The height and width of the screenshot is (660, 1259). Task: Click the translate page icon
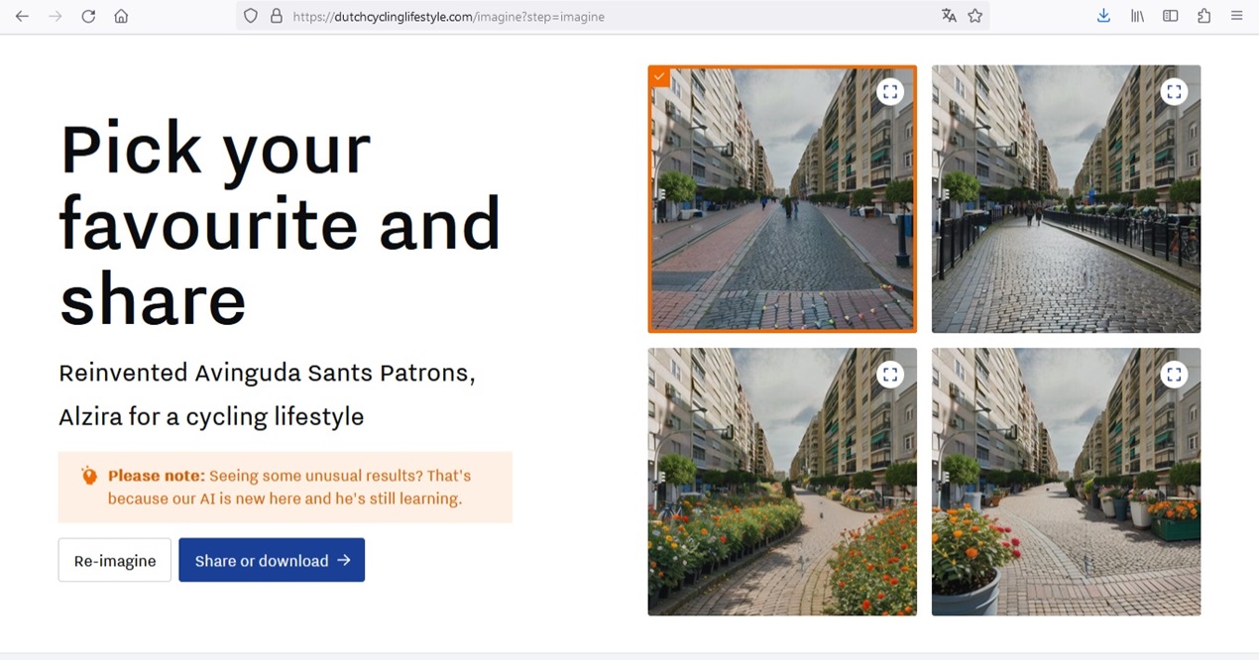point(949,16)
